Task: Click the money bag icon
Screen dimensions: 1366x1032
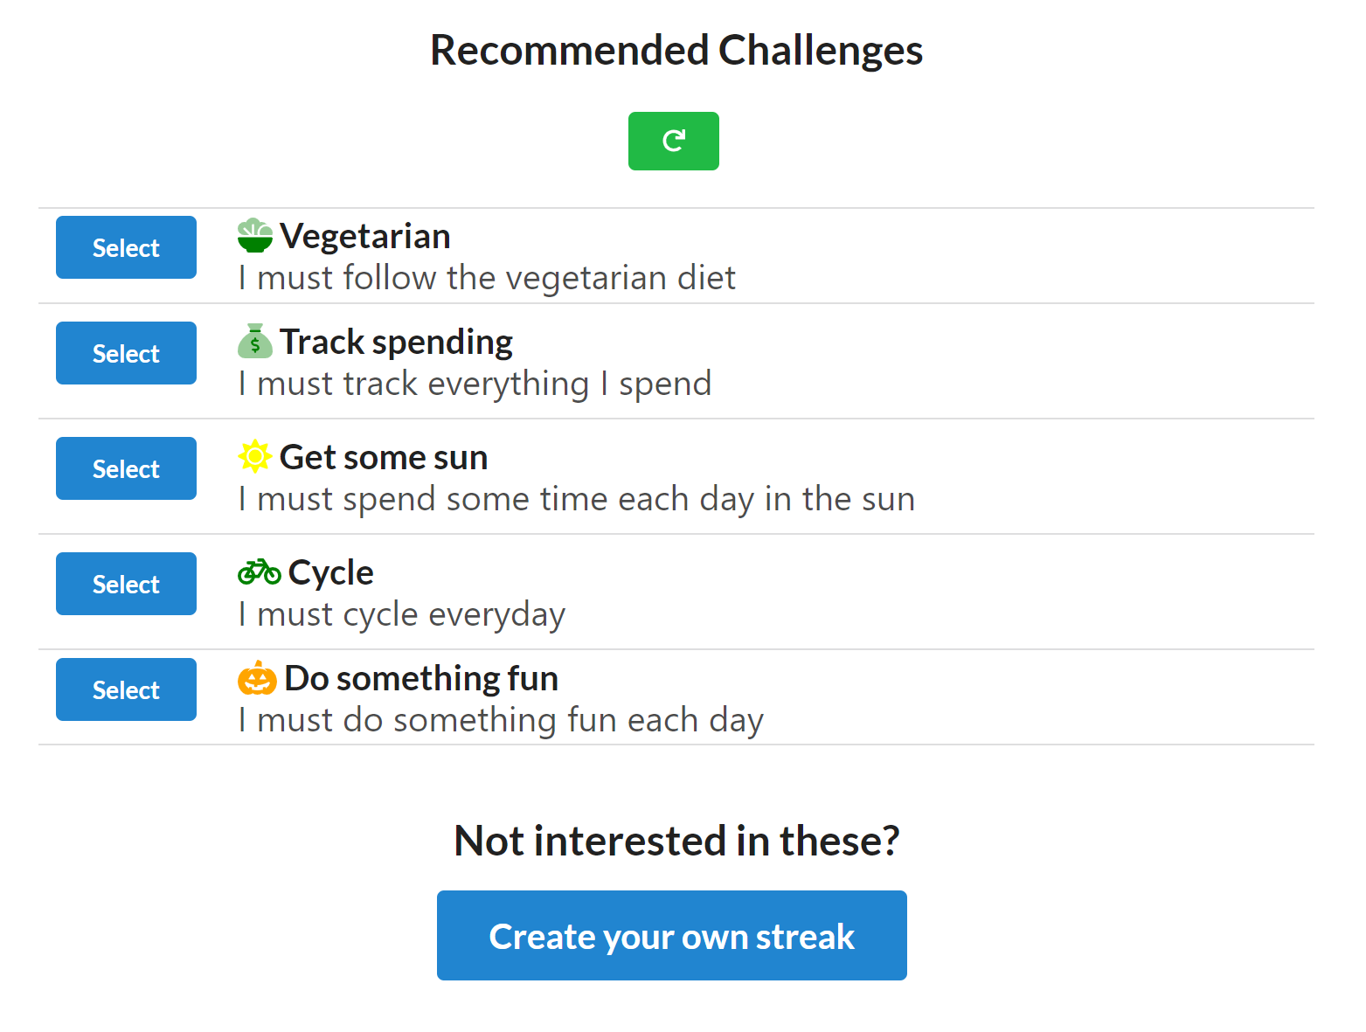Action: [x=255, y=342]
